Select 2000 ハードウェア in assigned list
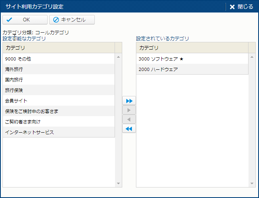 point(192,69)
